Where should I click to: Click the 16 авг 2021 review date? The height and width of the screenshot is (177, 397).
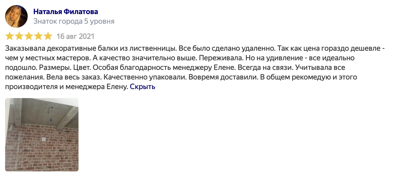[75, 36]
